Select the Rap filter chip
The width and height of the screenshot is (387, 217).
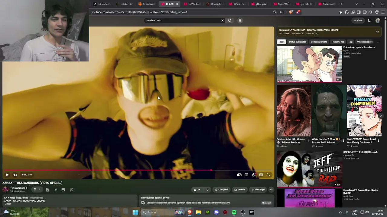350,42
